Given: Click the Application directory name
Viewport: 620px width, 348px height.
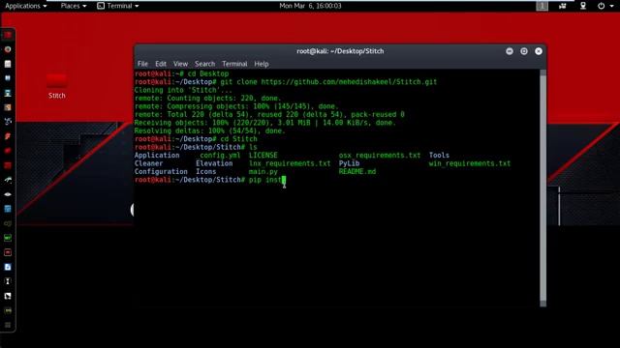Looking at the screenshot, I should click(157, 156).
